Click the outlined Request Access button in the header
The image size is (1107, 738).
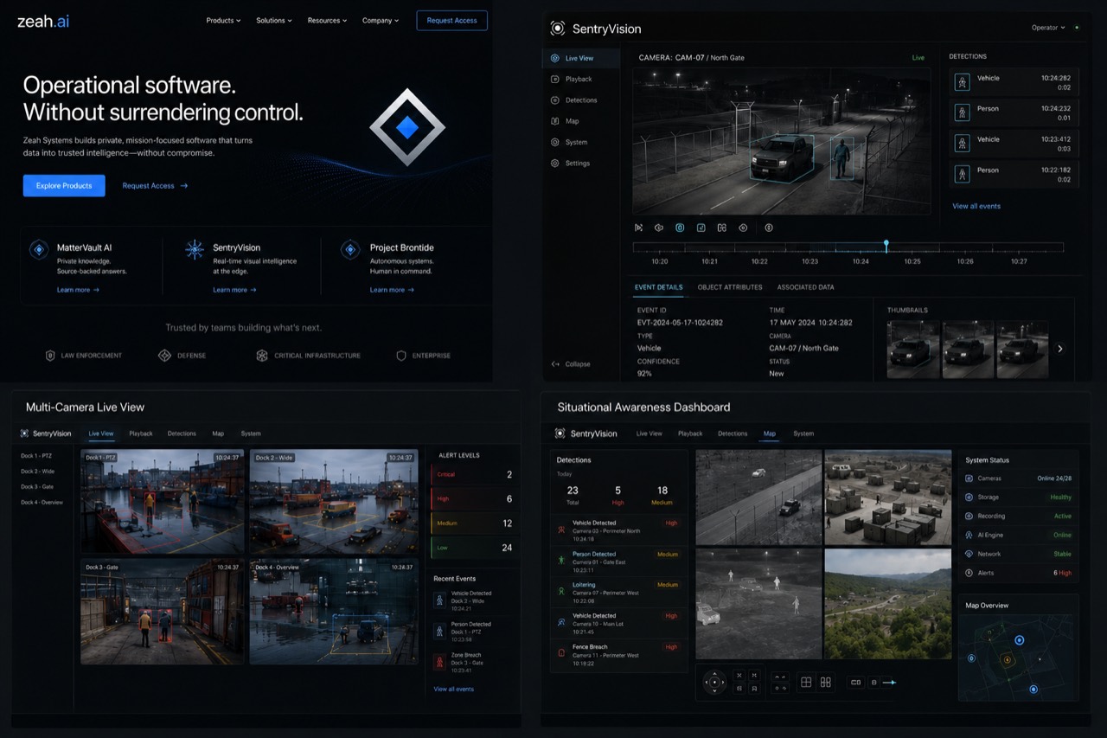(451, 21)
